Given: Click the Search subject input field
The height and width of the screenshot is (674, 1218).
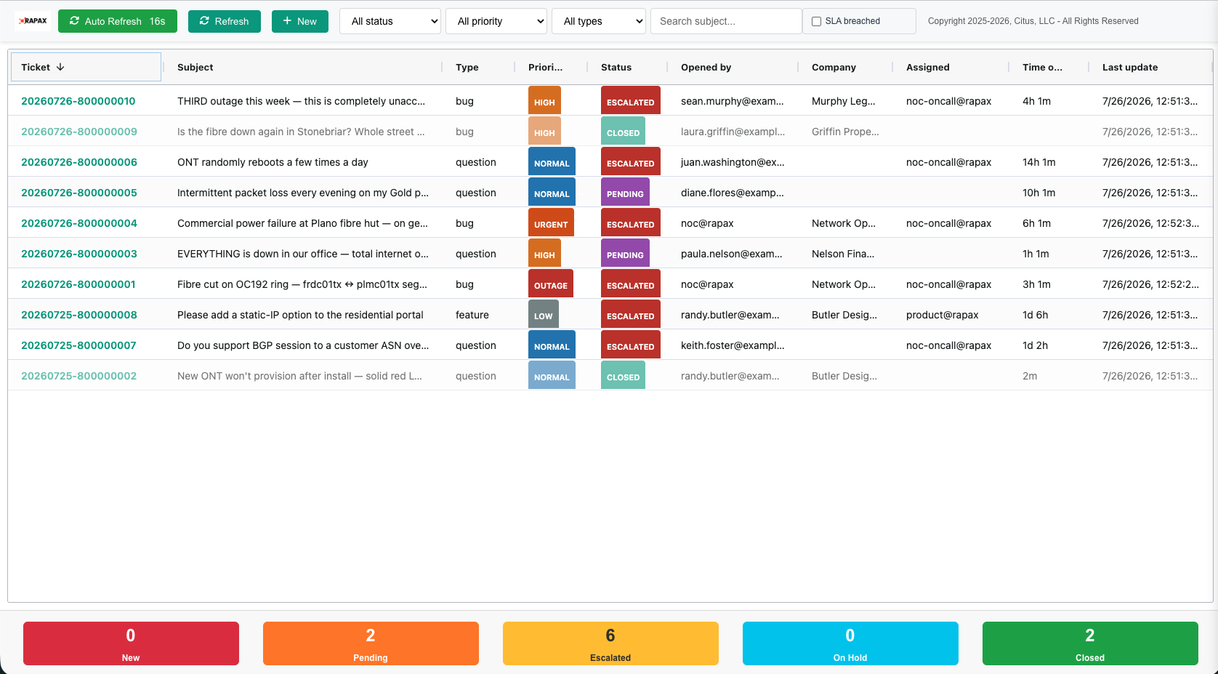Looking at the screenshot, I should (x=726, y=21).
